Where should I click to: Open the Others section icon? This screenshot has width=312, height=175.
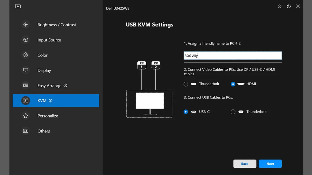coord(25,131)
